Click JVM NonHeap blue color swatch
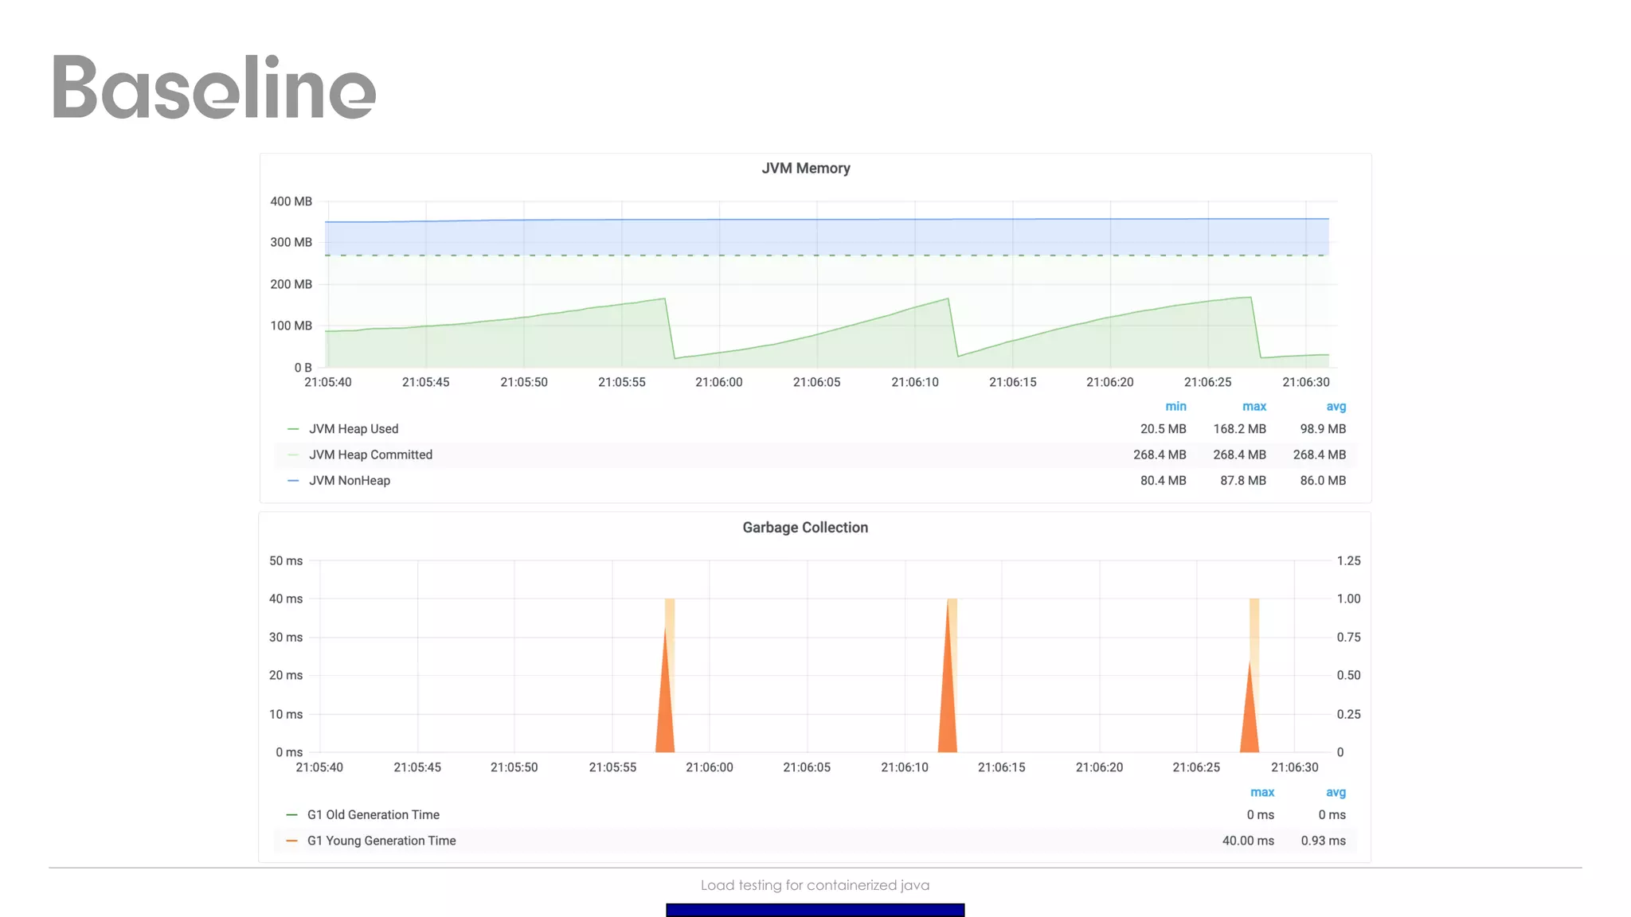The image size is (1631, 917). pos(293,481)
